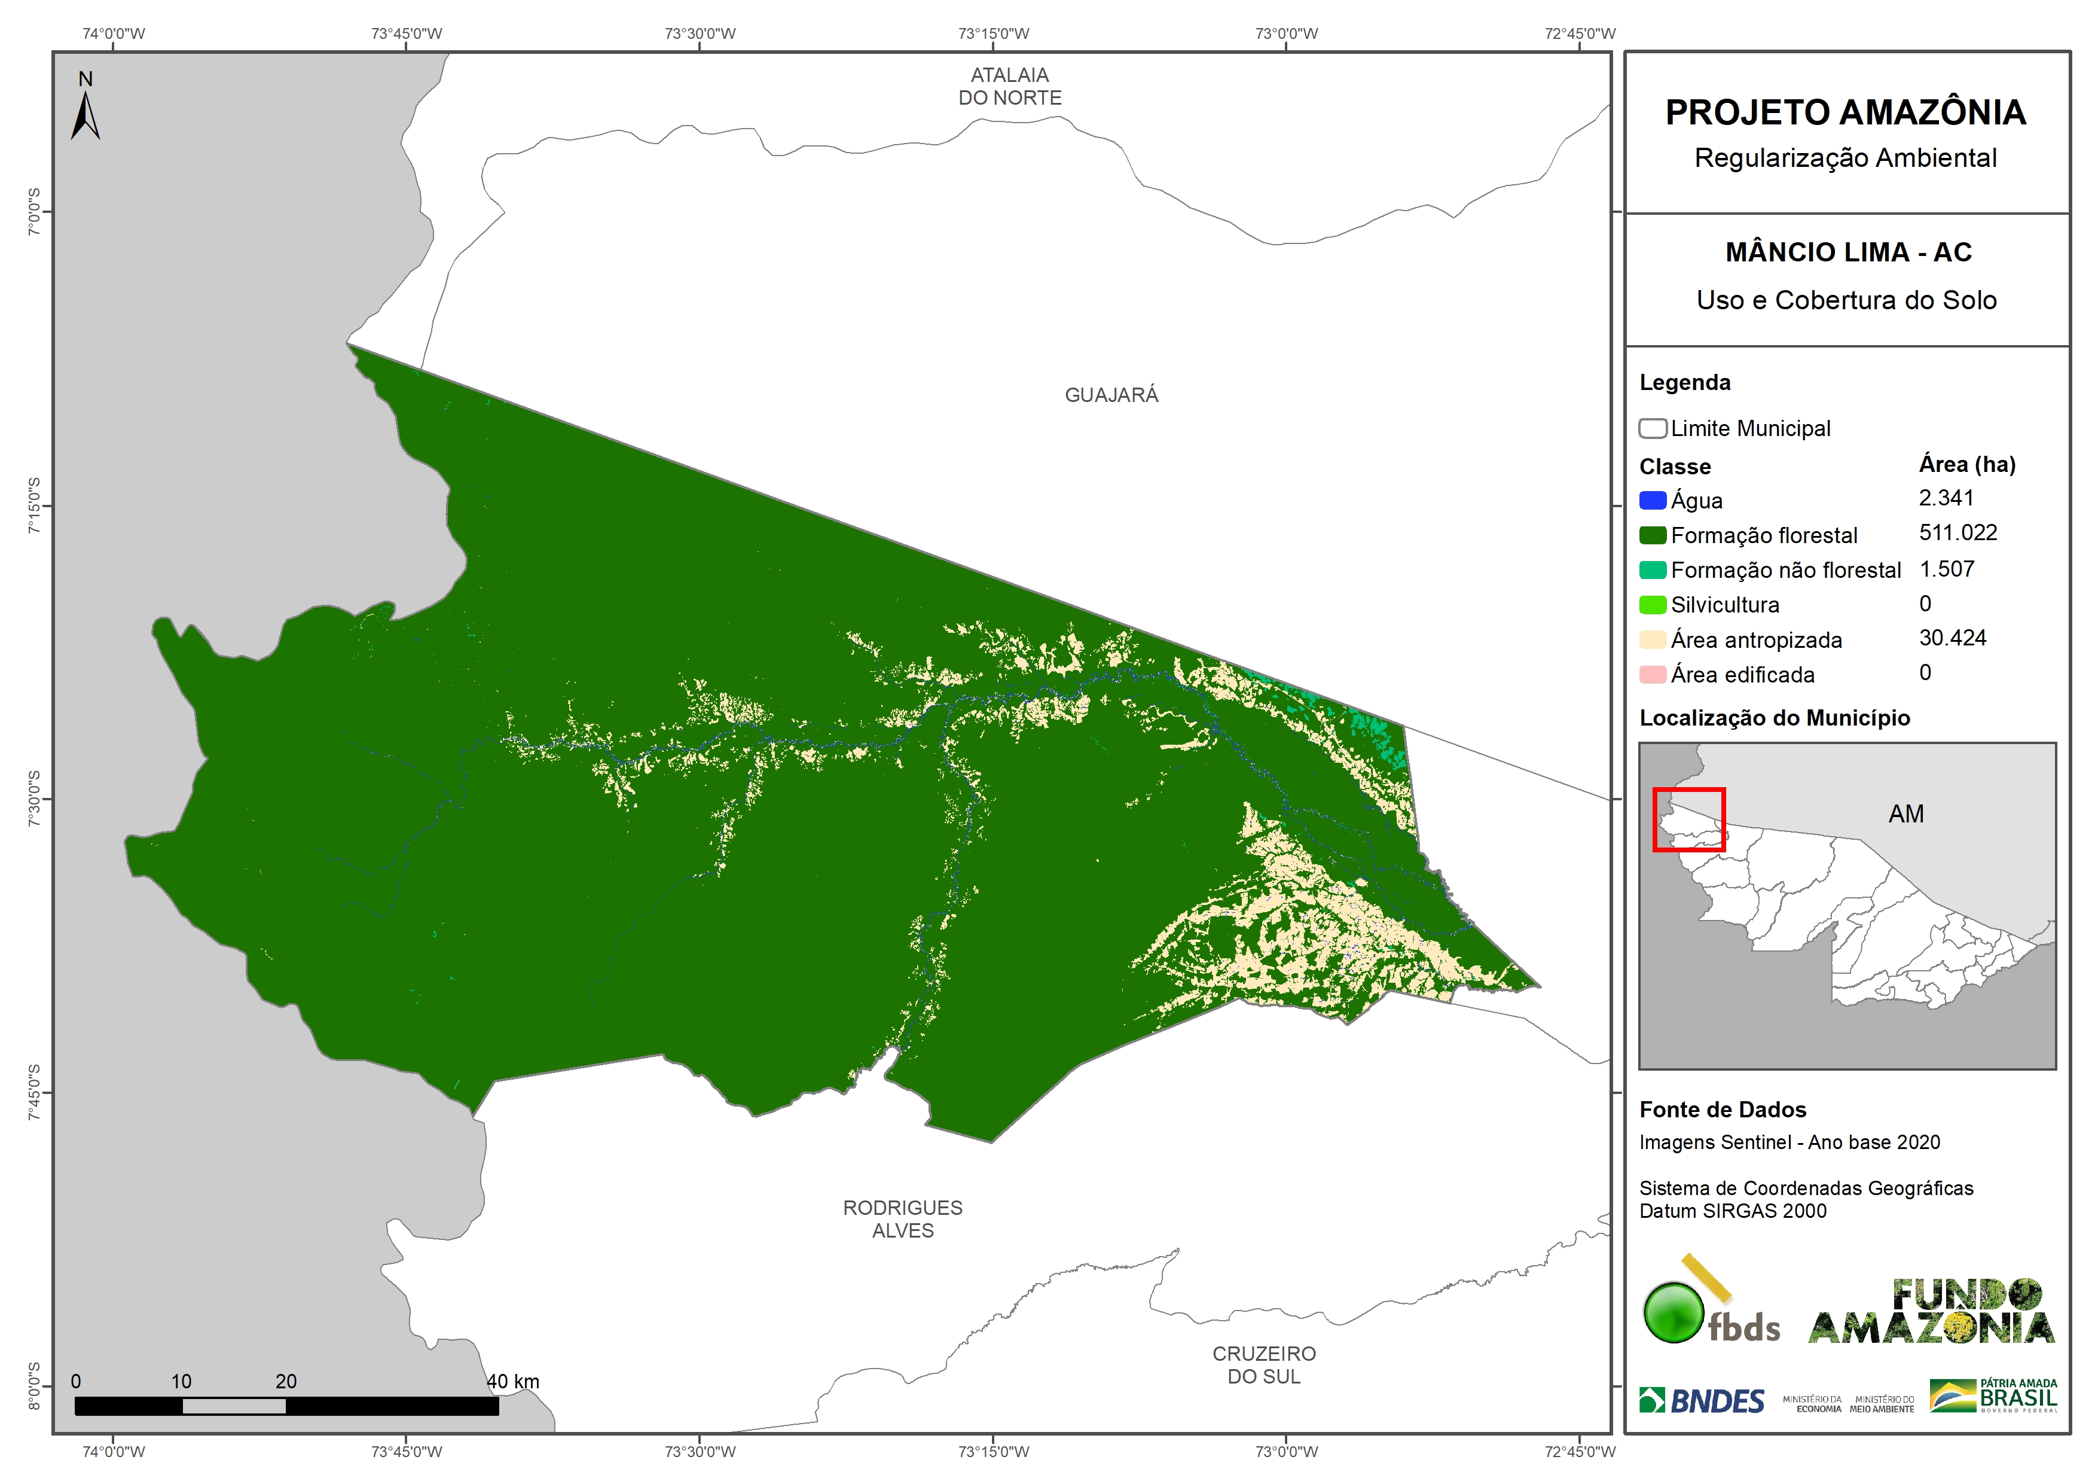Image resolution: width=2098 pixels, height=1484 pixels.
Task: Click the Pátria Amada Brasil logo
Action: pos(1994,1396)
